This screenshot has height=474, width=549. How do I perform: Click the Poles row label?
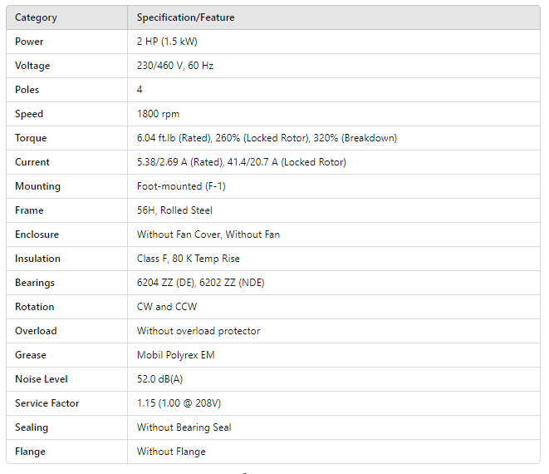pos(27,90)
